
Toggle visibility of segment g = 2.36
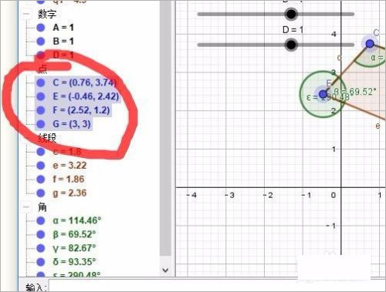tap(41, 193)
